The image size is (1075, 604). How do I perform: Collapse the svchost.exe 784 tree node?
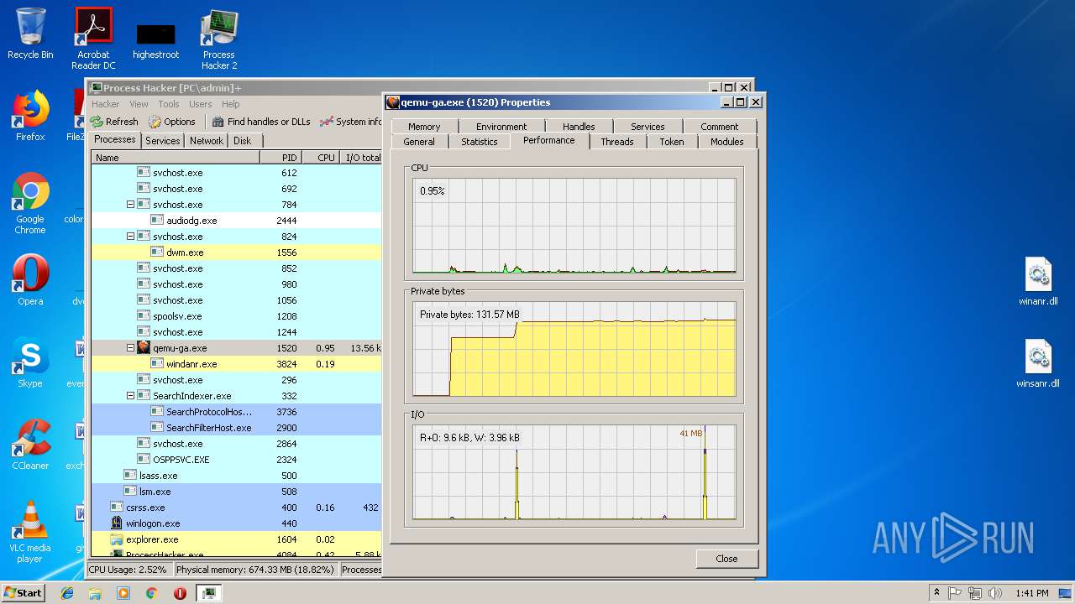130,205
